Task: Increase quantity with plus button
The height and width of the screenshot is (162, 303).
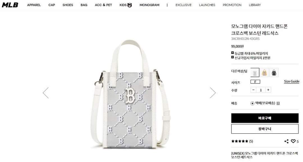Action: click(x=268, y=90)
